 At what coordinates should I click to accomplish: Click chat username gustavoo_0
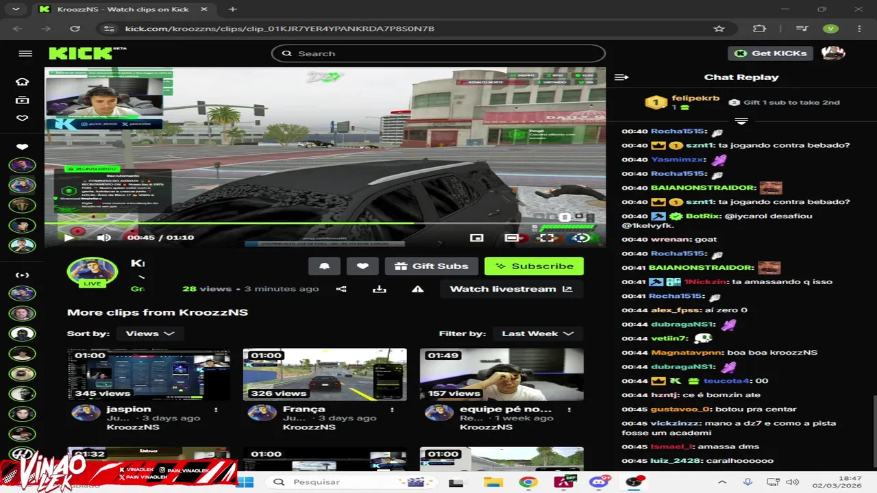[x=680, y=409]
